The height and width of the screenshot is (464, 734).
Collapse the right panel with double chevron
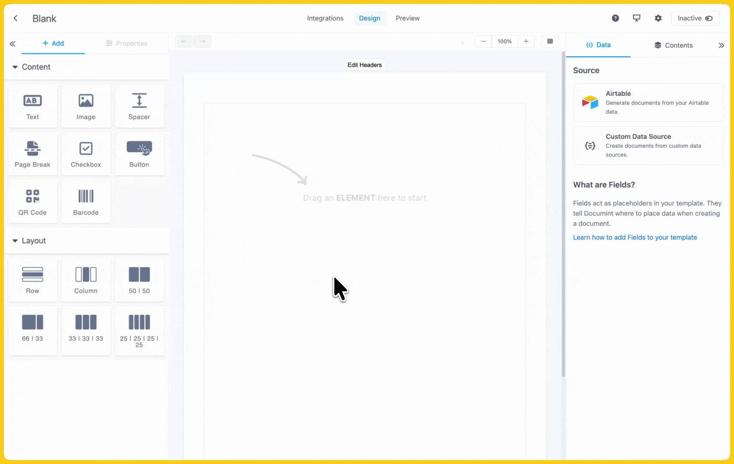pyautogui.click(x=721, y=45)
